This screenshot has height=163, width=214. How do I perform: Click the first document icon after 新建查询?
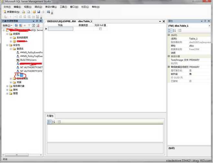click(24, 12)
